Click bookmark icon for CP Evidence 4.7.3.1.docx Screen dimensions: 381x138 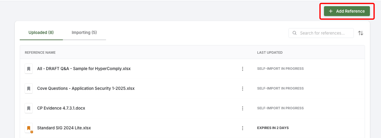click(x=29, y=108)
